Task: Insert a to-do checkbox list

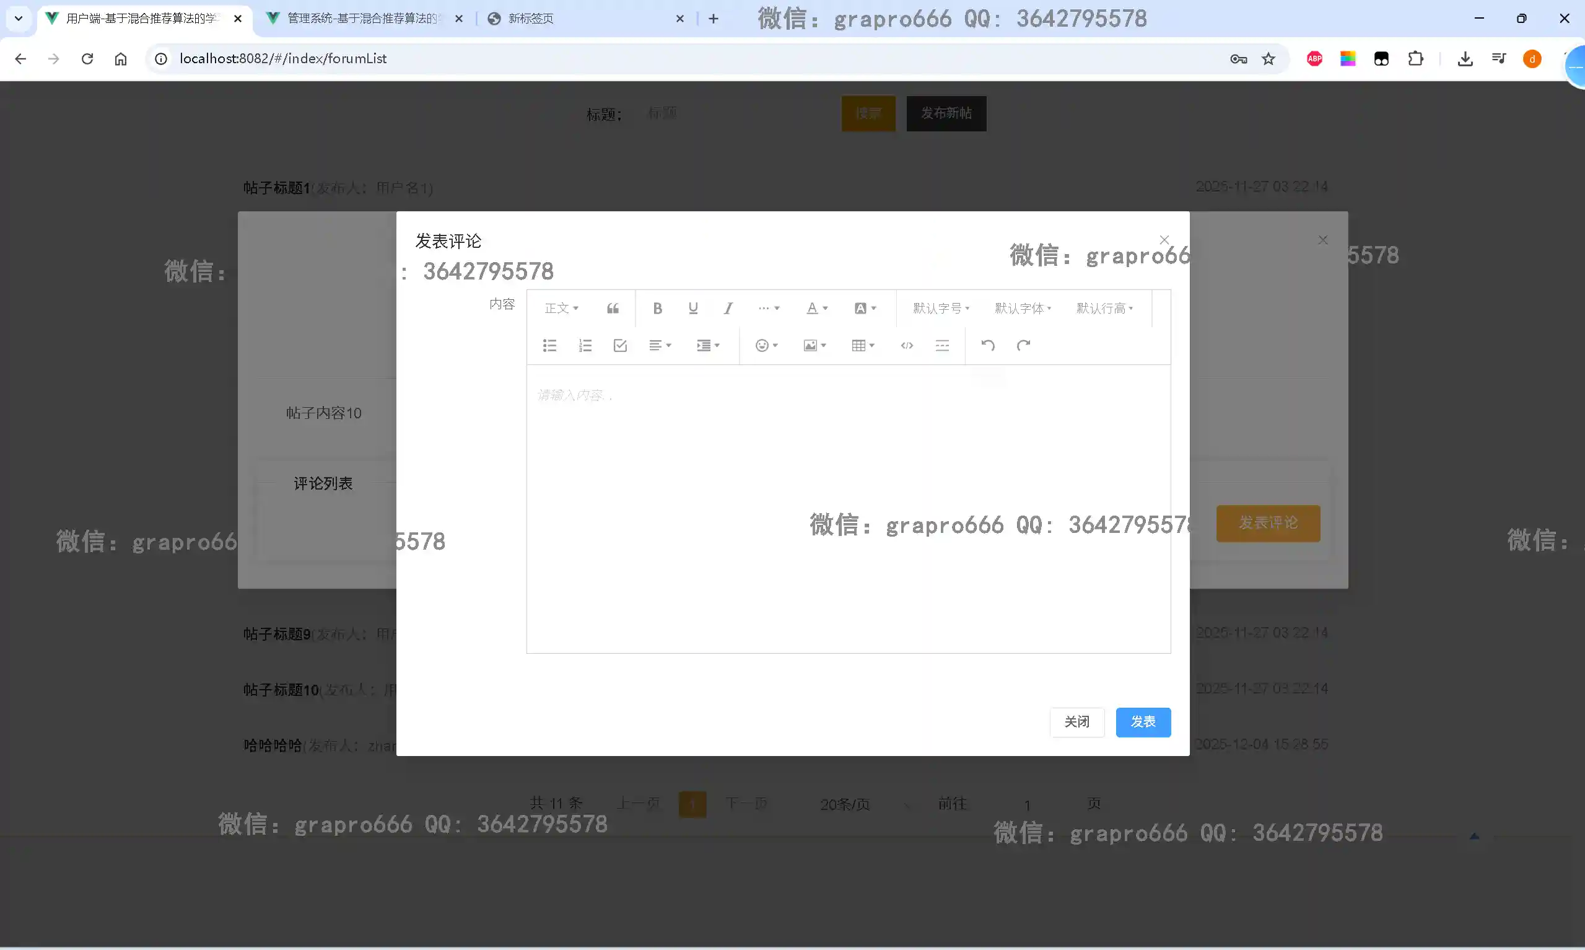Action: coord(620,346)
